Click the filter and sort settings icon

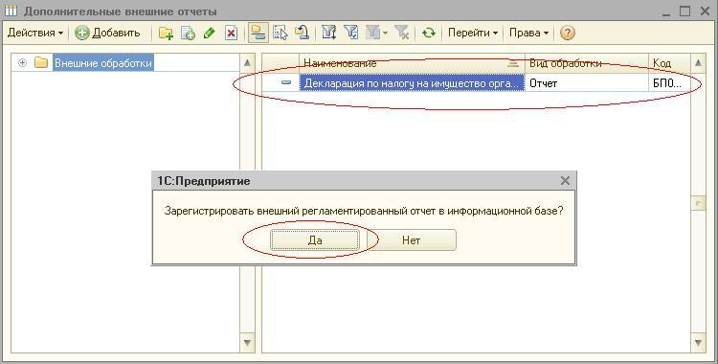[328, 33]
